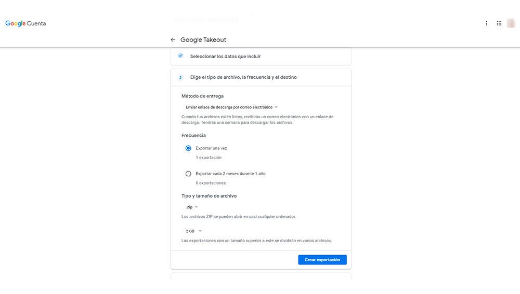Select Exportar una vez radio button
The height and width of the screenshot is (294, 520).
[188, 148]
